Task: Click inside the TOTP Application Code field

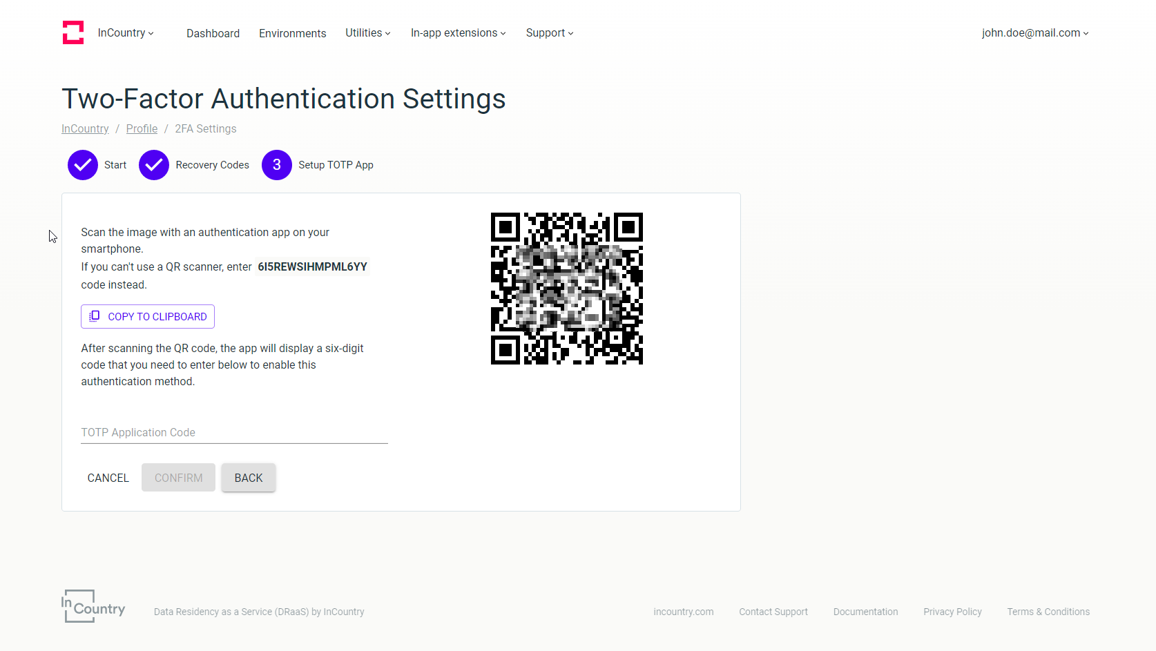Action: coord(233,432)
